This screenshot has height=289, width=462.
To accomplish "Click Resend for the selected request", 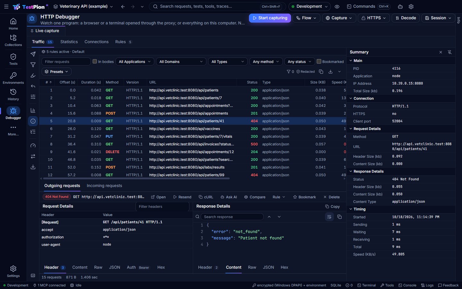I will 182,197.
